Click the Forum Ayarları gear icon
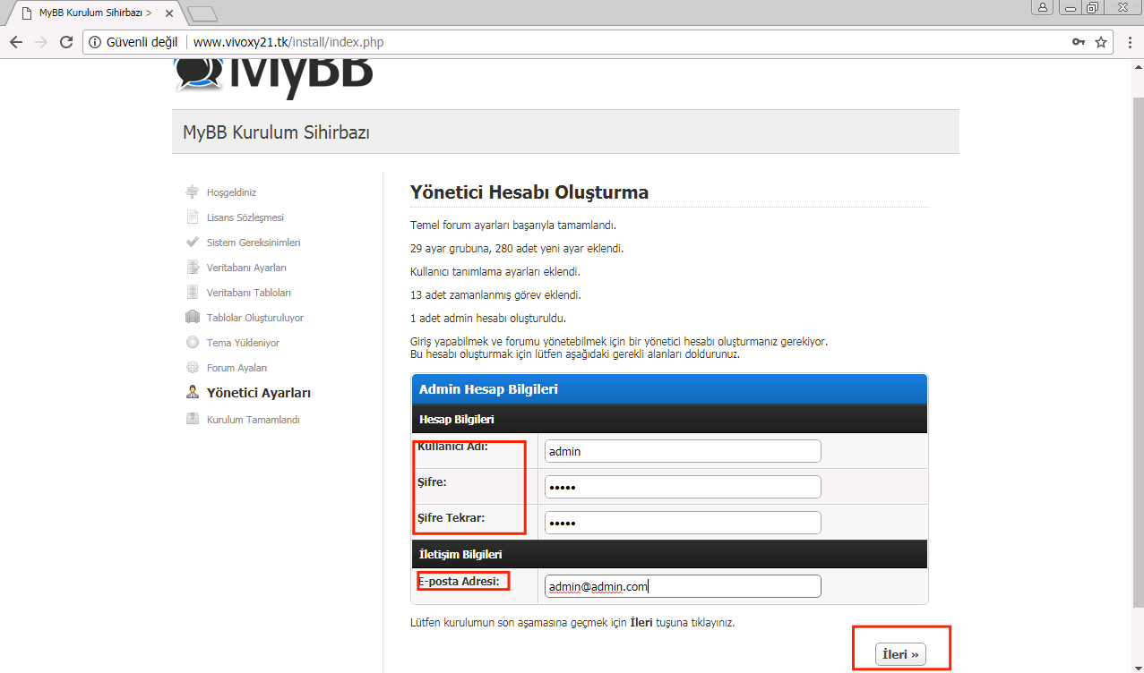 pyautogui.click(x=192, y=367)
